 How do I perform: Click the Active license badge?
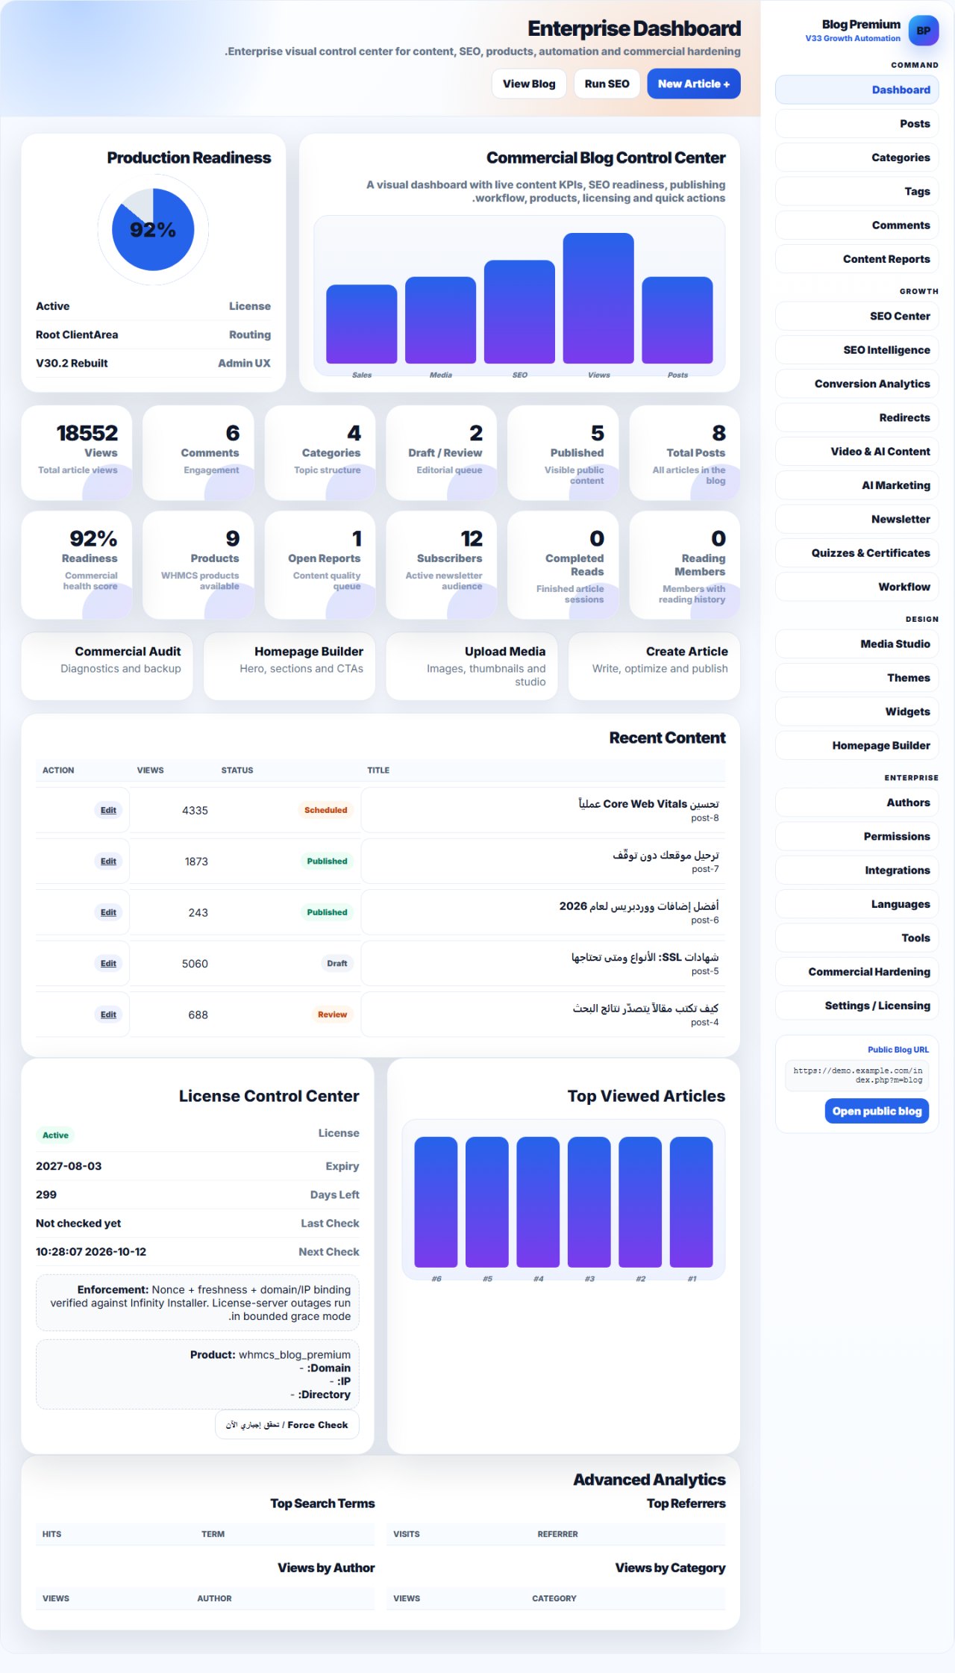[55, 1135]
